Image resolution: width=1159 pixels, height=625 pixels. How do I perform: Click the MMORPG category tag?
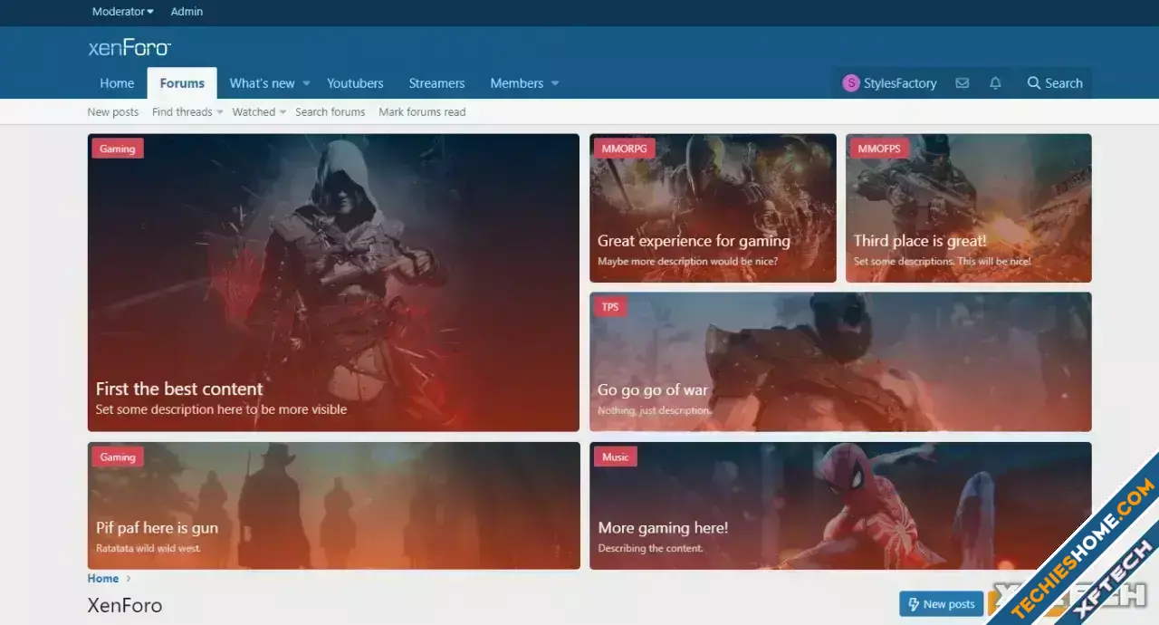point(625,149)
